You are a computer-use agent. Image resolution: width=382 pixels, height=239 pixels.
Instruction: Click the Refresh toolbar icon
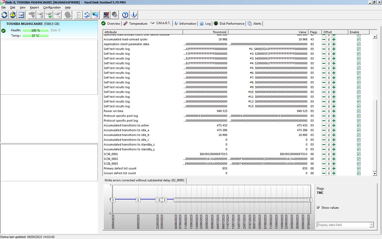pos(5,15)
